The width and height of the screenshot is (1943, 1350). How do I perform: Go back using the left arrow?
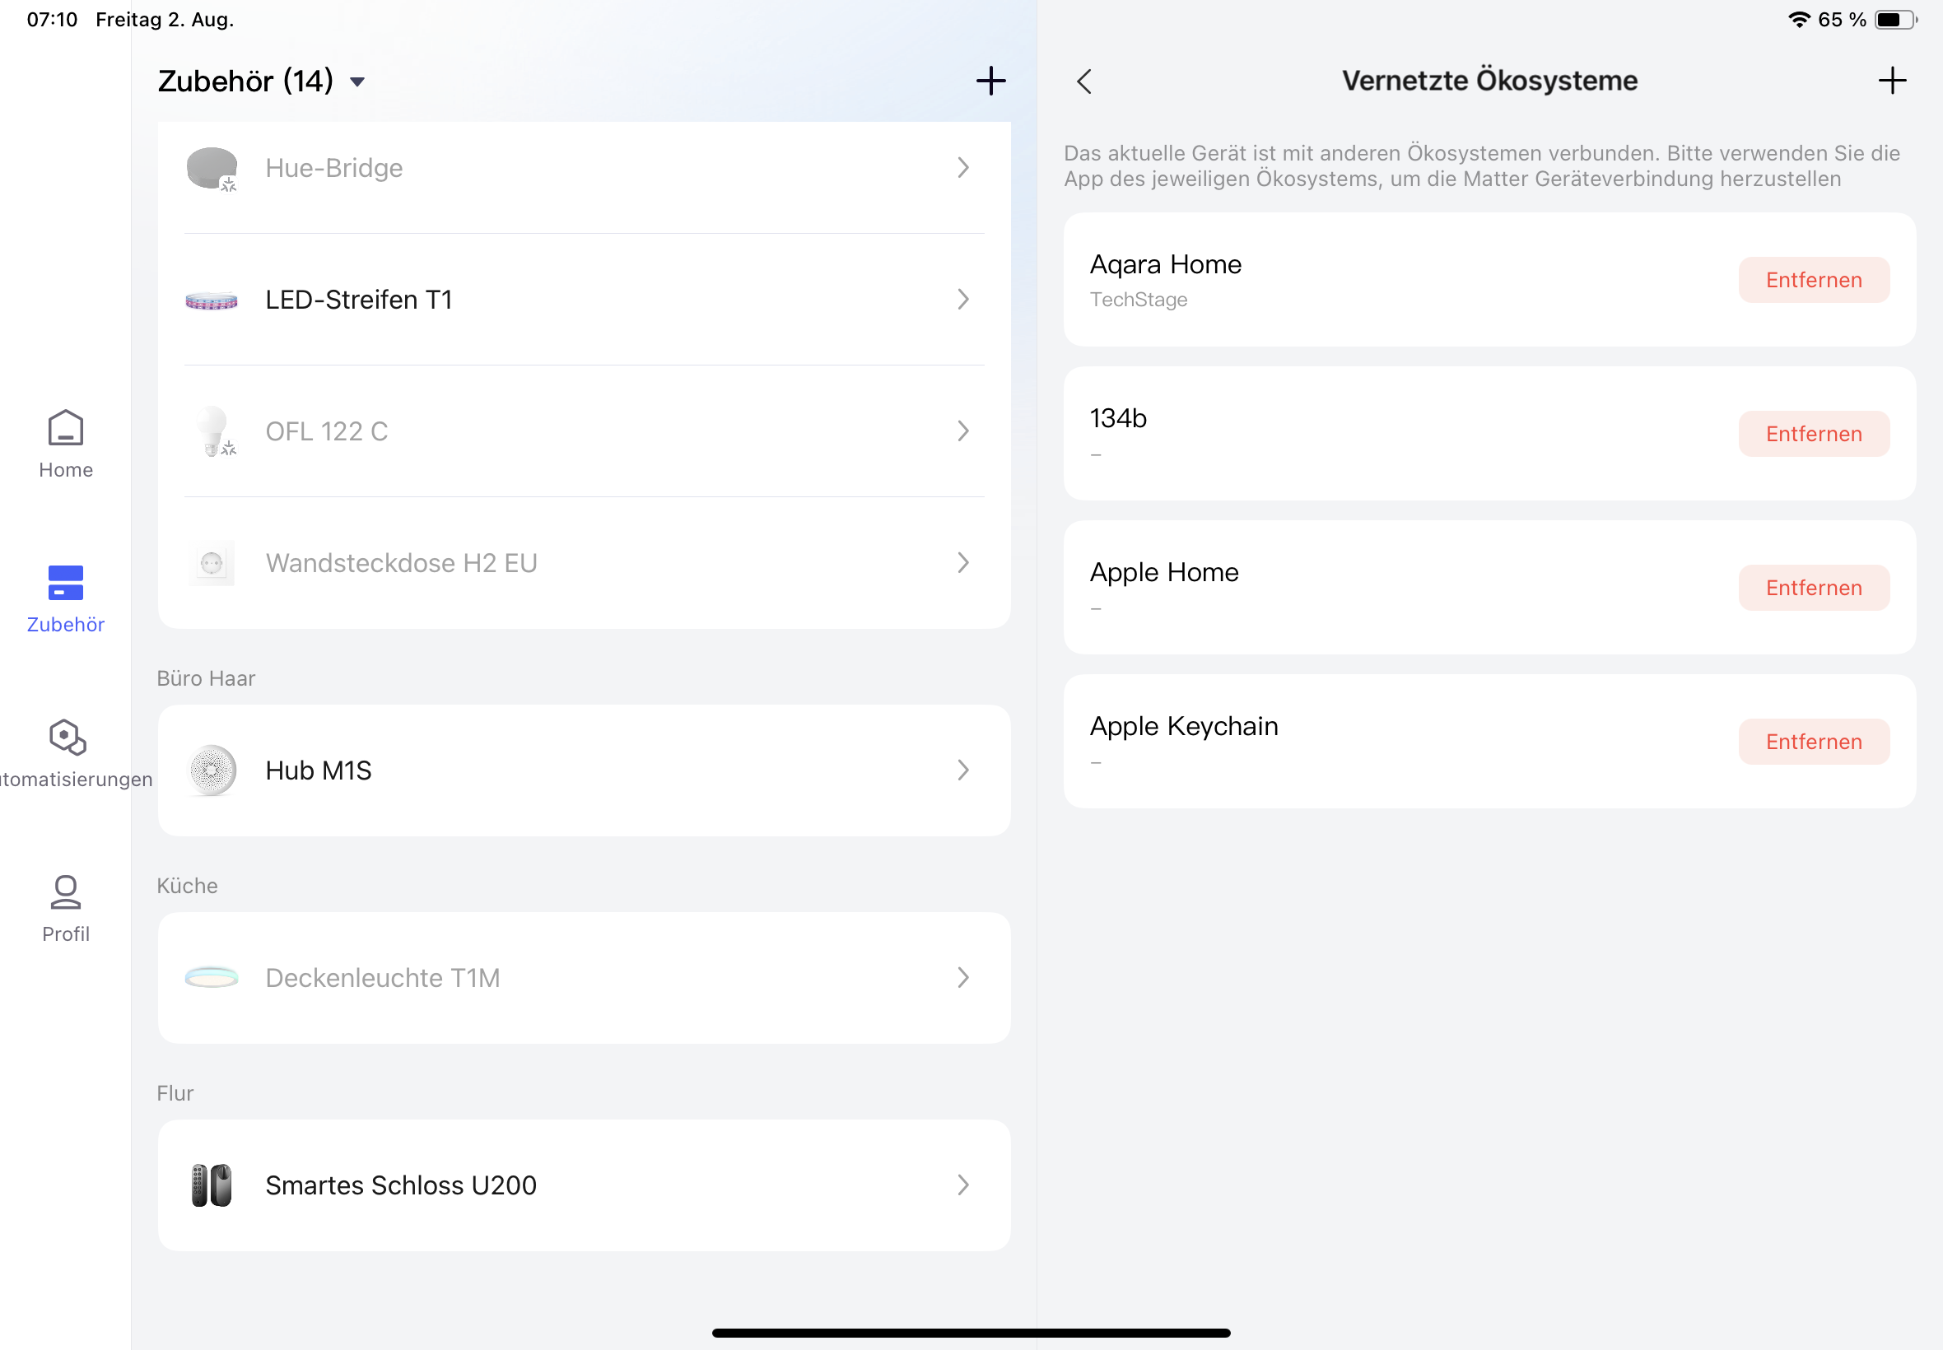[1084, 81]
